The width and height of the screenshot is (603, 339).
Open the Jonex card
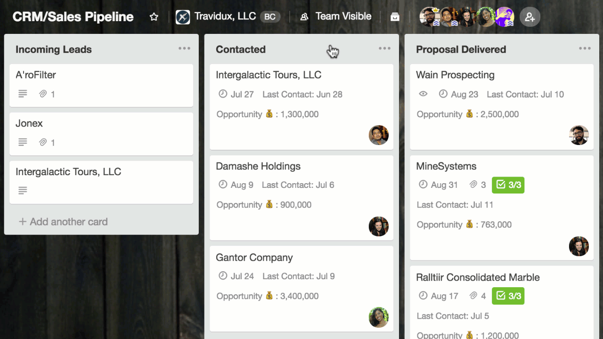101,134
